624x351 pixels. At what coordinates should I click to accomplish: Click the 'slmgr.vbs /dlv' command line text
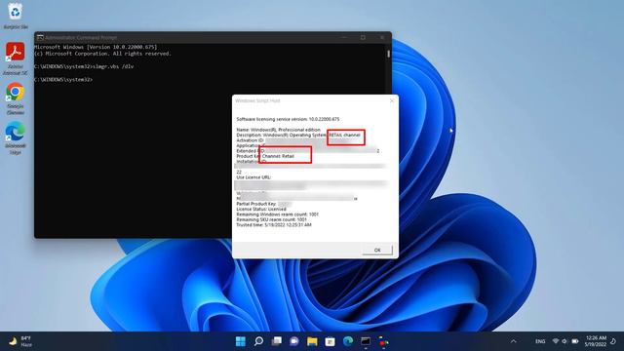[x=113, y=66]
